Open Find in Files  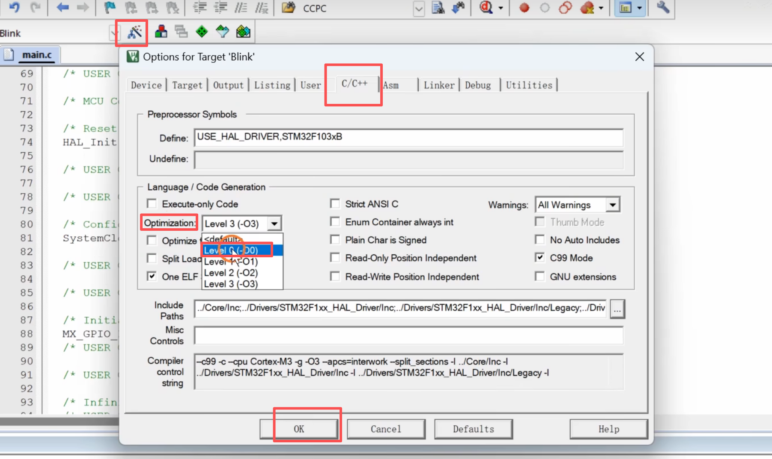coord(289,8)
